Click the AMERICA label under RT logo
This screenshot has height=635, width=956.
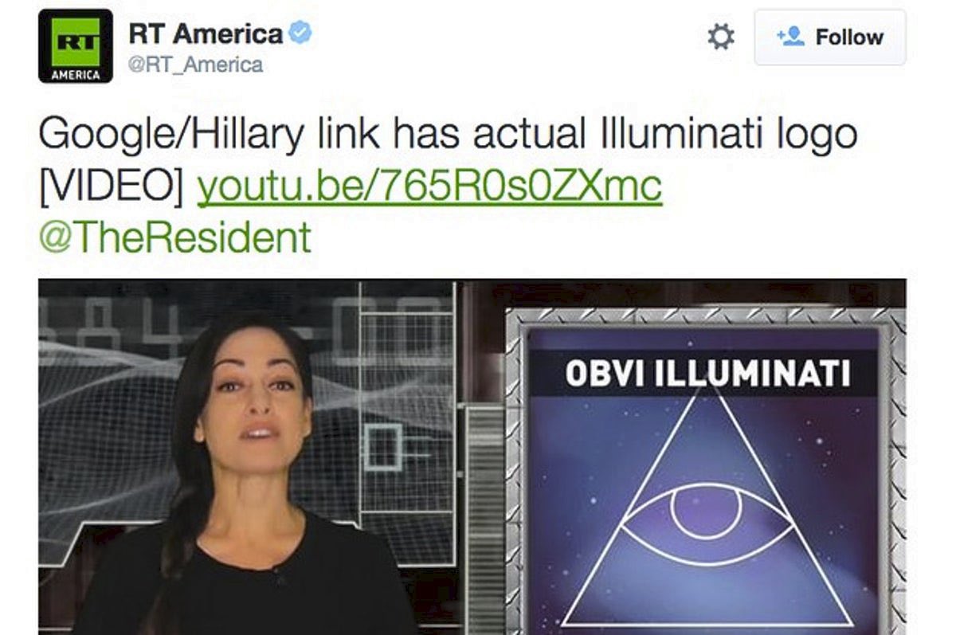(76, 76)
